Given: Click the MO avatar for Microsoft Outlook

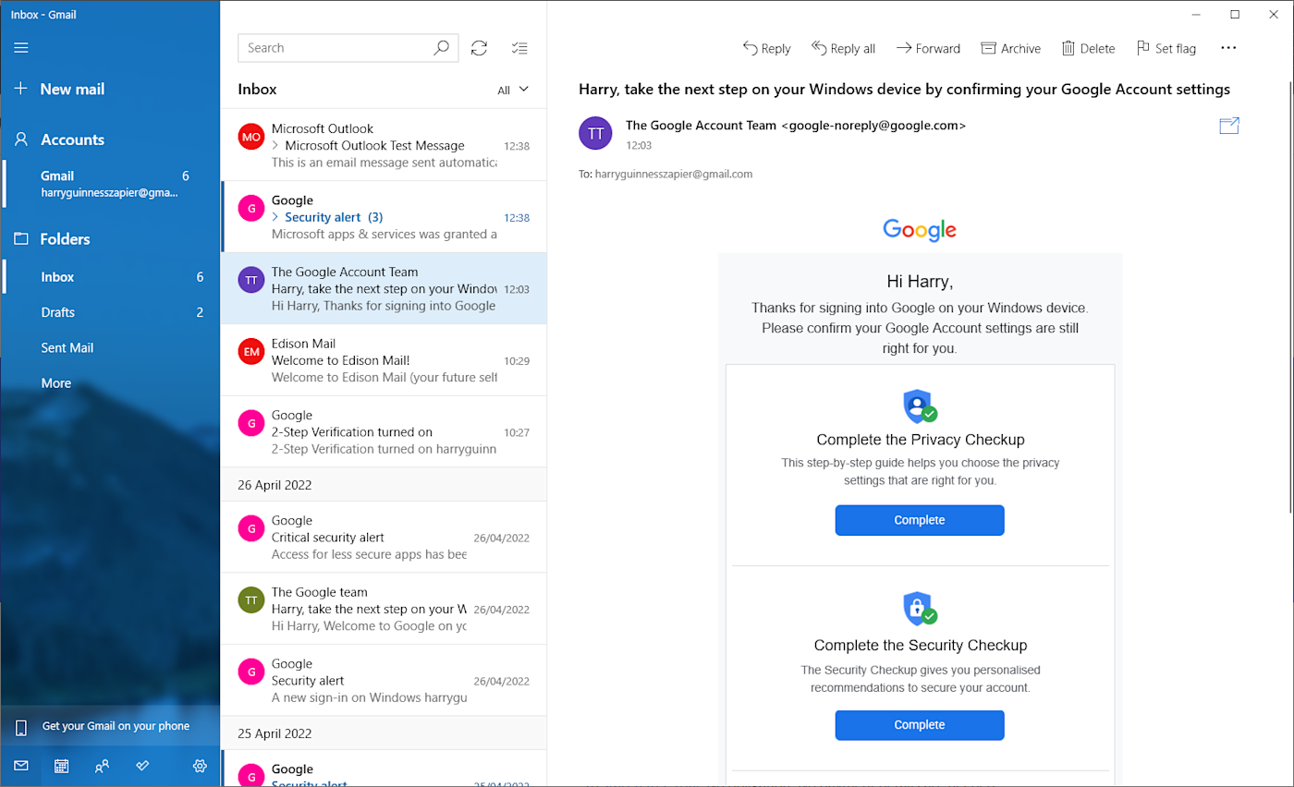Looking at the screenshot, I should (x=251, y=137).
